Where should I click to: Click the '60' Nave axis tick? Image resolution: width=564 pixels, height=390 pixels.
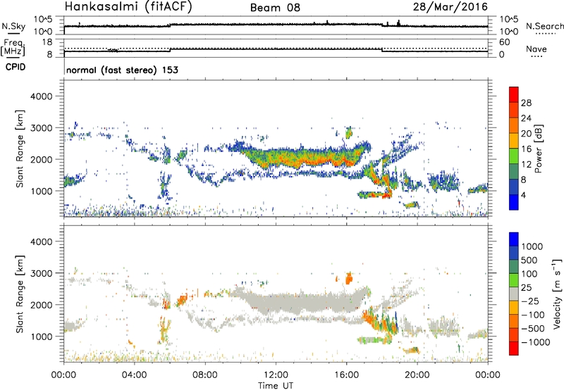(x=505, y=42)
